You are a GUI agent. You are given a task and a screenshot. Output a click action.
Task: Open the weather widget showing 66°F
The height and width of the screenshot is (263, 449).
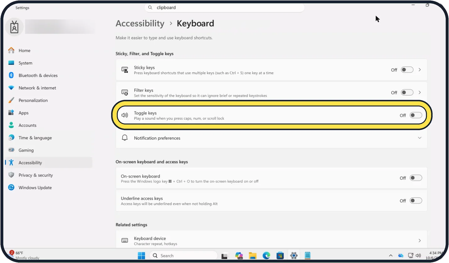[x=24, y=255]
